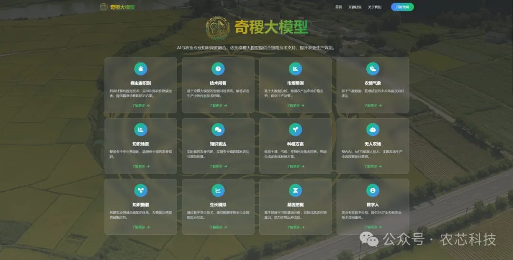This screenshot has width=513, height=260.
Task: Click the question mark icon above 技术问答
Action: pos(218,69)
